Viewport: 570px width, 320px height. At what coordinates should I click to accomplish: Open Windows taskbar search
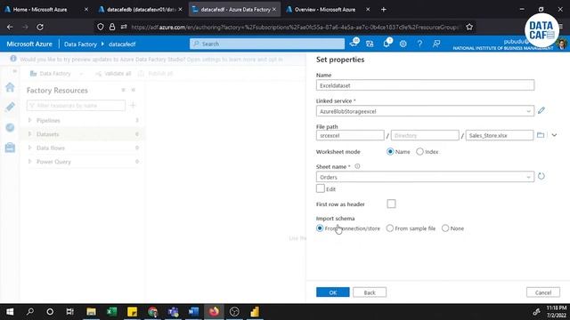30,312
